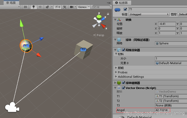Click the T3 None (转换) reference field
The image size is (187, 118).
click(171, 105)
